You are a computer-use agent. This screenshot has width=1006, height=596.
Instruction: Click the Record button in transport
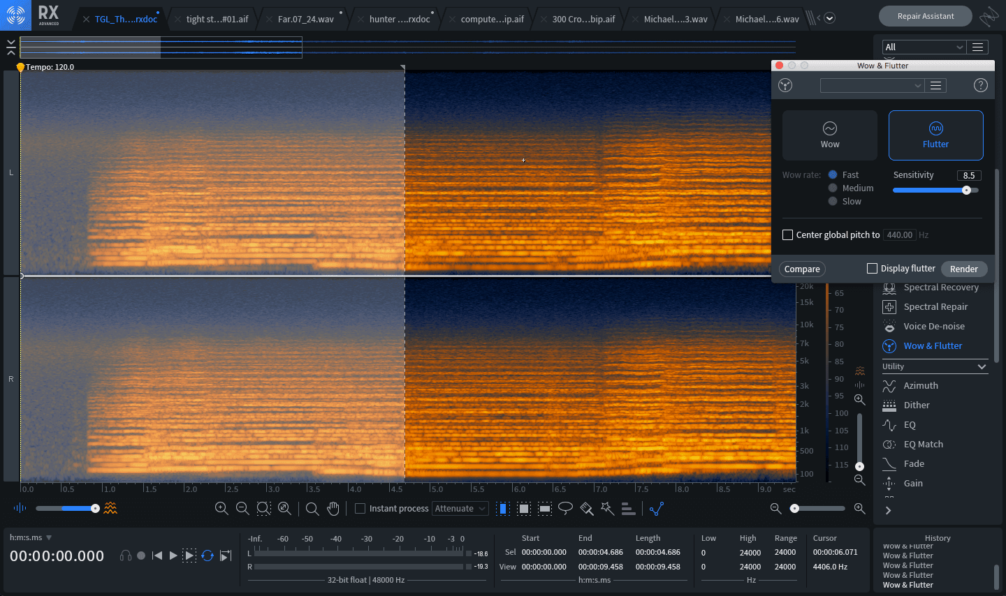(141, 556)
